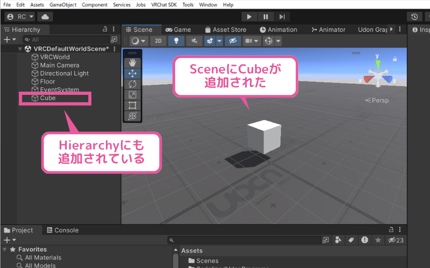Select Floor object in Hierarchy
The width and height of the screenshot is (430, 268).
click(x=44, y=81)
